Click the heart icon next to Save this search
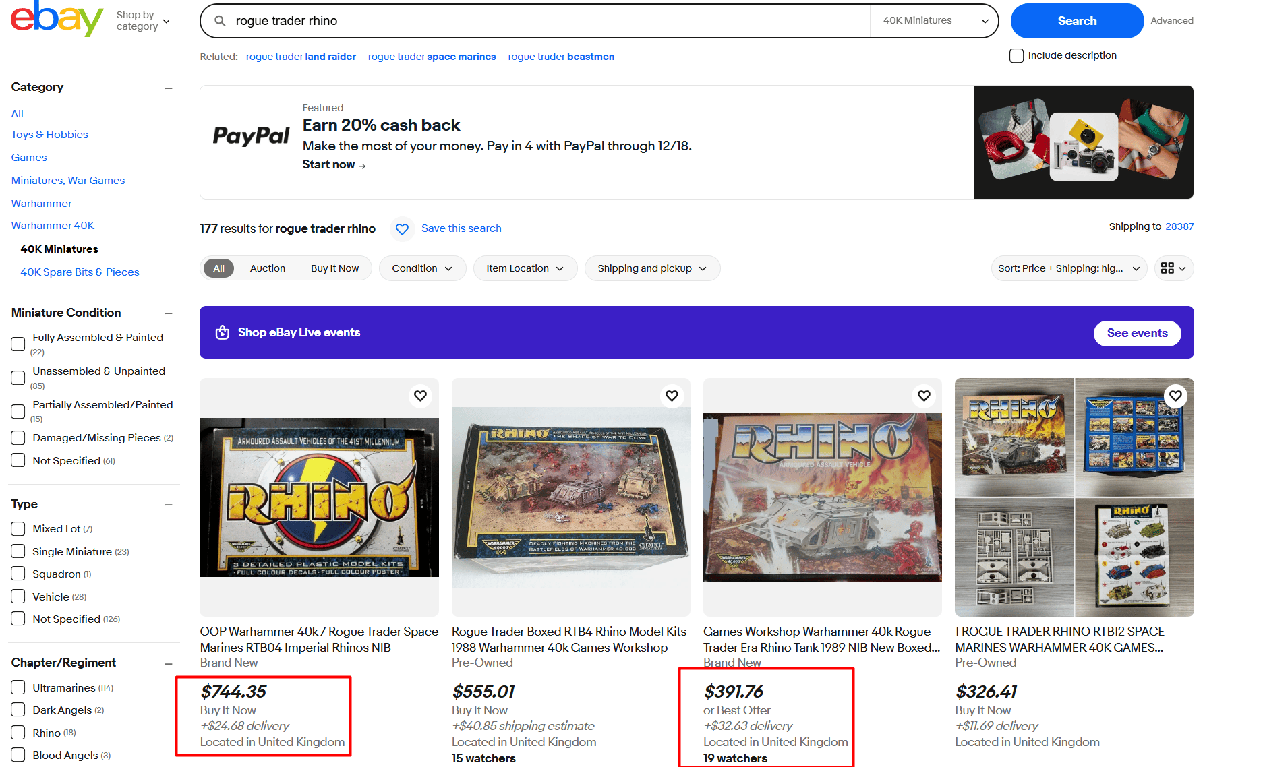This screenshot has width=1263, height=767. (402, 229)
